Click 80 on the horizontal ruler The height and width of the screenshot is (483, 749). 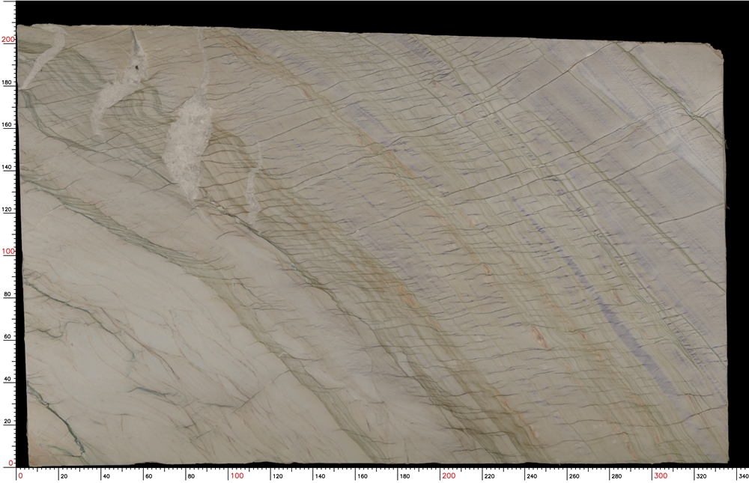coord(191,476)
